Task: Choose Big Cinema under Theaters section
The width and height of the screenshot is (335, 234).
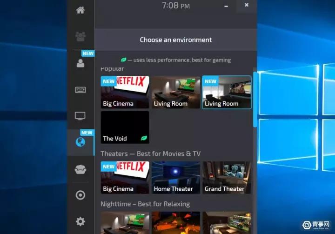Action: point(125,177)
